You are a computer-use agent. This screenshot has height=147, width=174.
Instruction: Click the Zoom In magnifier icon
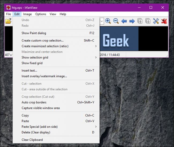point(108,21)
